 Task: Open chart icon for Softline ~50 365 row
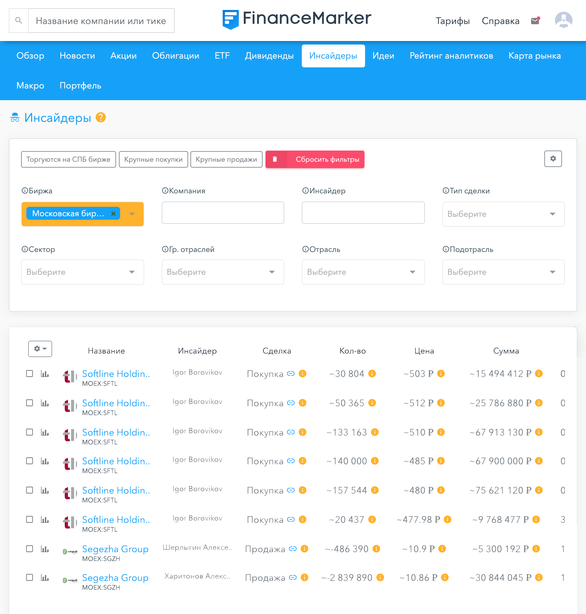coord(45,403)
